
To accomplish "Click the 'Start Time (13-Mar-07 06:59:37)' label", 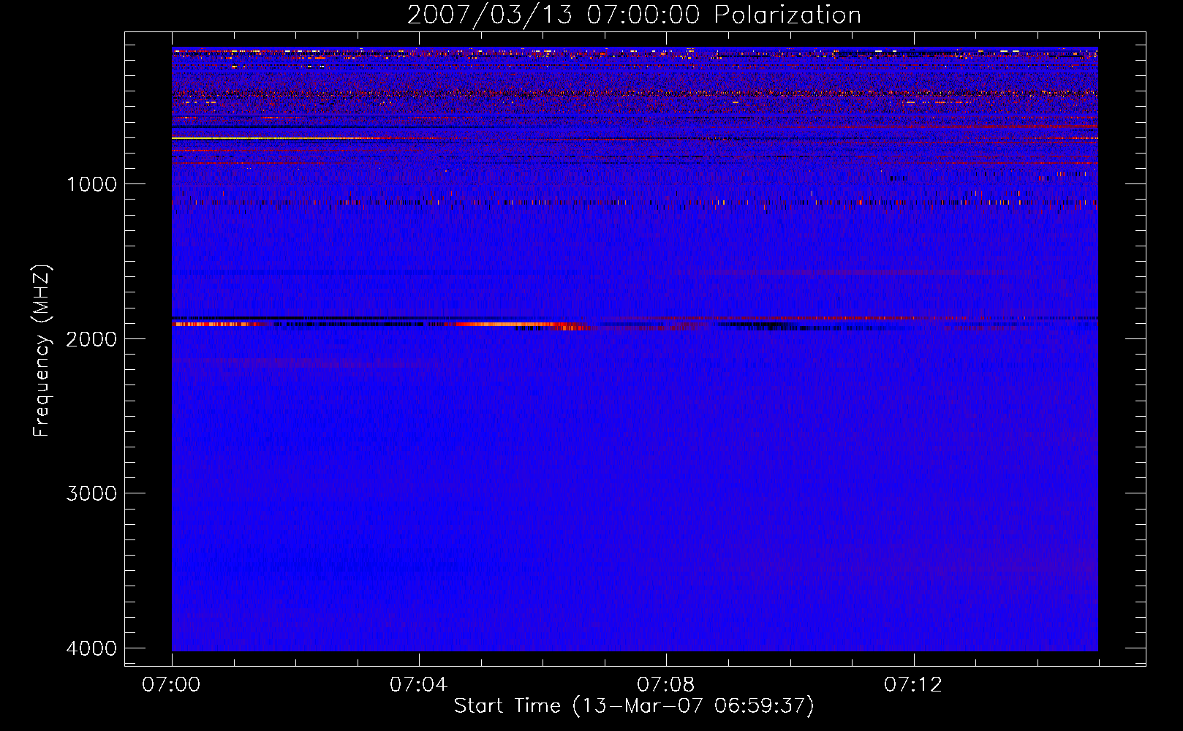I will tap(634, 706).
